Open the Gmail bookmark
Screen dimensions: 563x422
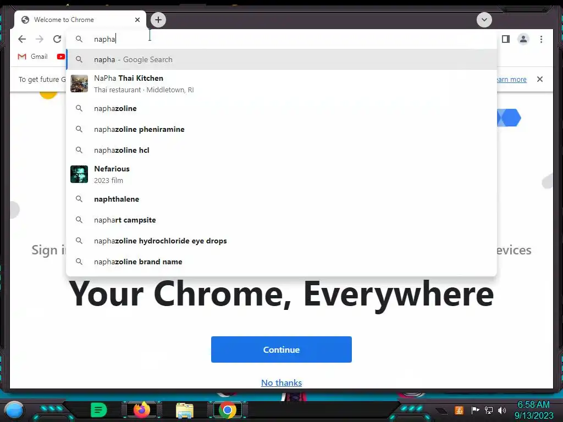click(x=32, y=57)
